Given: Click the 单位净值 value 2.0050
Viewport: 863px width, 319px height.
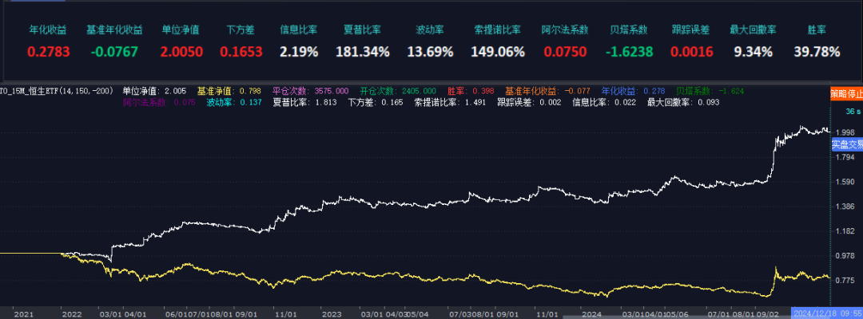Looking at the screenshot, I should tap(181, 52).
